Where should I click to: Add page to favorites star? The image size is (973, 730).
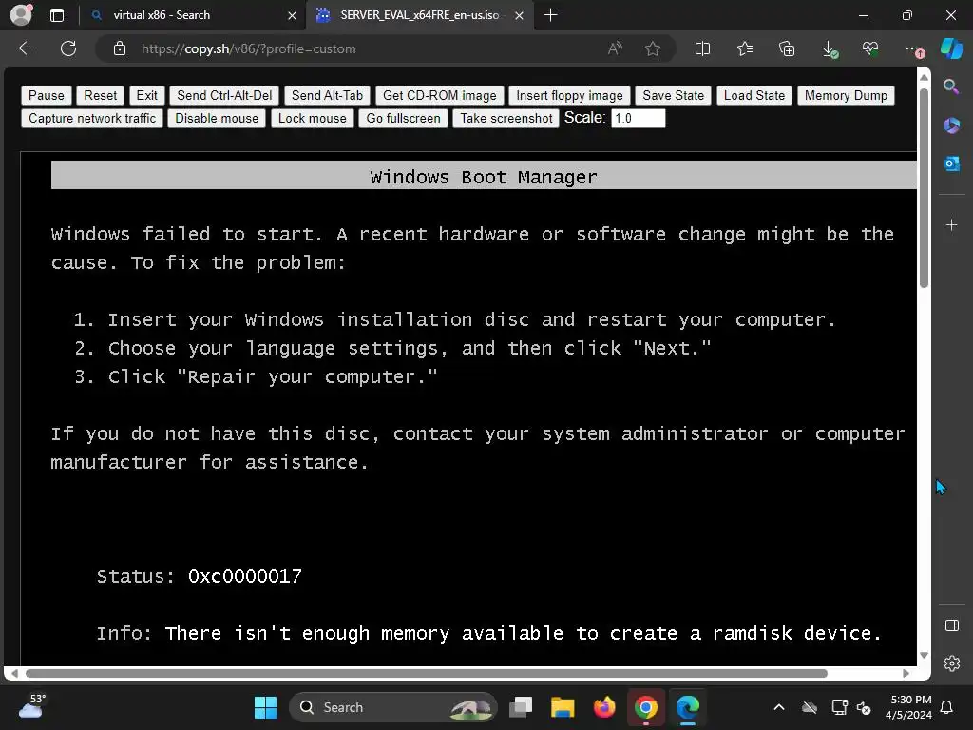click(652, 48)
